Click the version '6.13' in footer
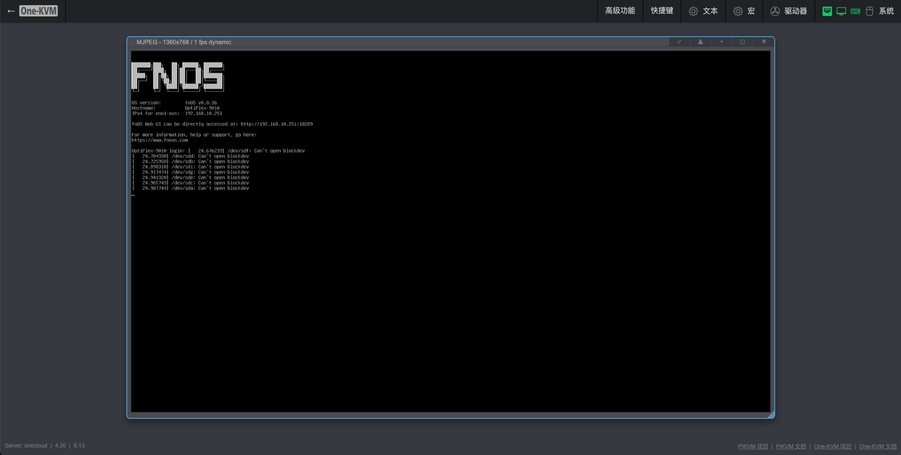901x455 pixels. 79,446
